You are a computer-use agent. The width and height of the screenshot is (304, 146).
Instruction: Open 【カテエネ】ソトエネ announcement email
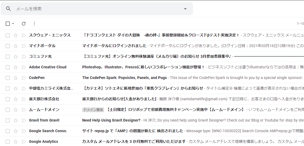point(142,89)
